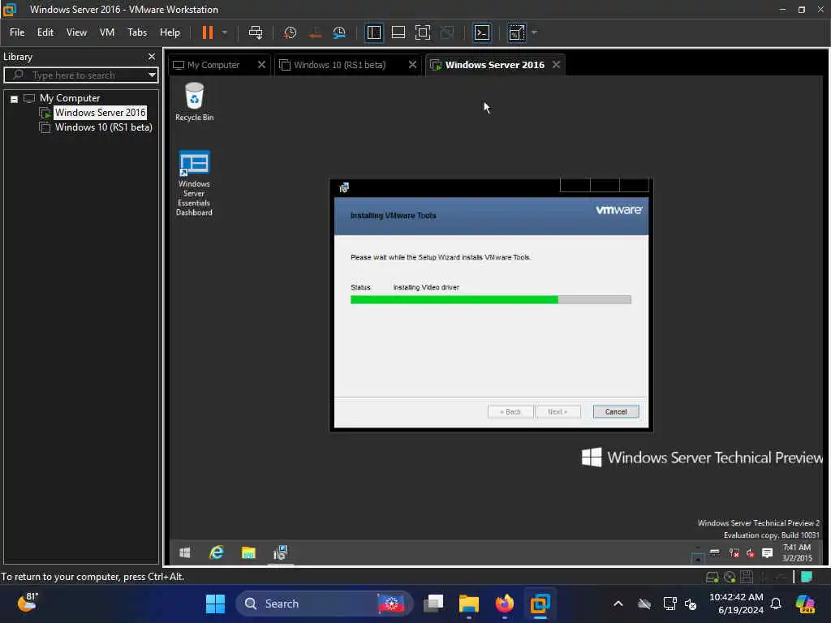Click the host taskbar Search box

coord(324,604)
